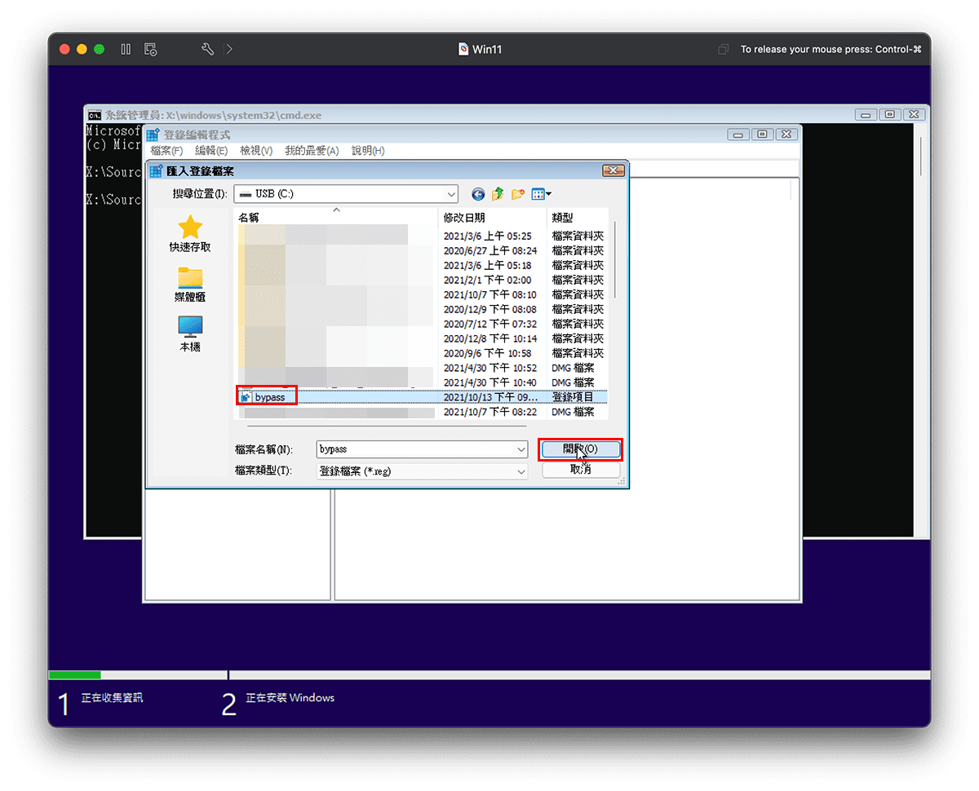The width and height of the screenshot is (979, 791).
Task: Pause the Win11 virtual machine
Action: tap(126, 49)
